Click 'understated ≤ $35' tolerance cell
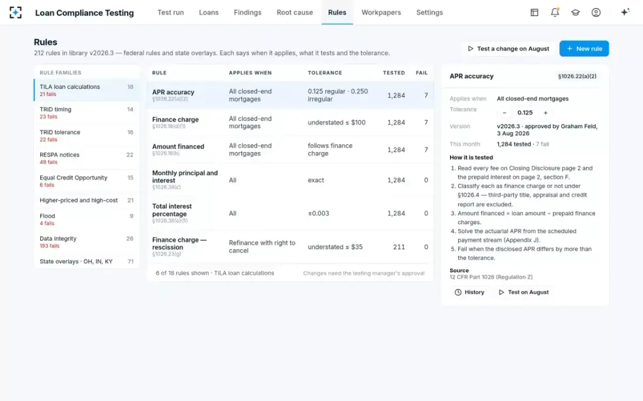The image size is (643, 401). tap(335, 247)
